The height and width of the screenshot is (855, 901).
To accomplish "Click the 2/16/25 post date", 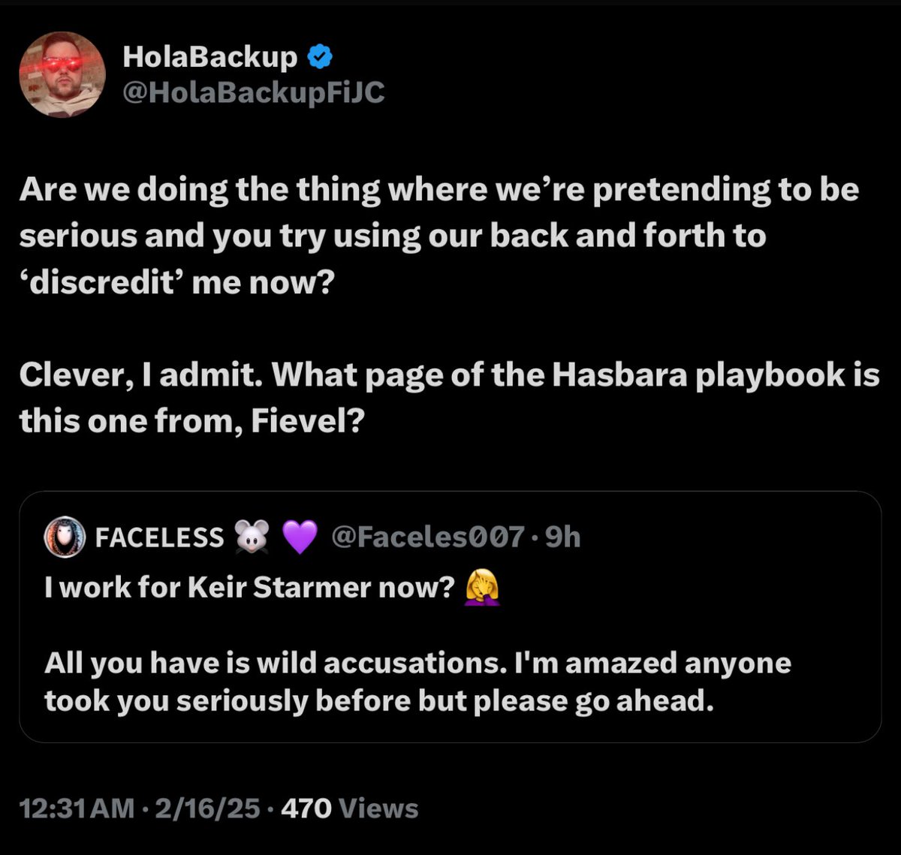I will pos(205,808).
